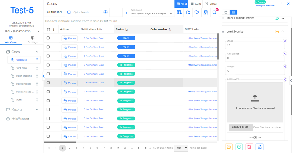Check the first Open row checkbox
Viewport: 292px width, 153px height.
(x=48, y=38)
